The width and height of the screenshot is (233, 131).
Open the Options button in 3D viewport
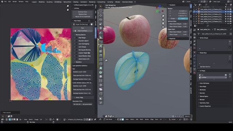[187, 116]
